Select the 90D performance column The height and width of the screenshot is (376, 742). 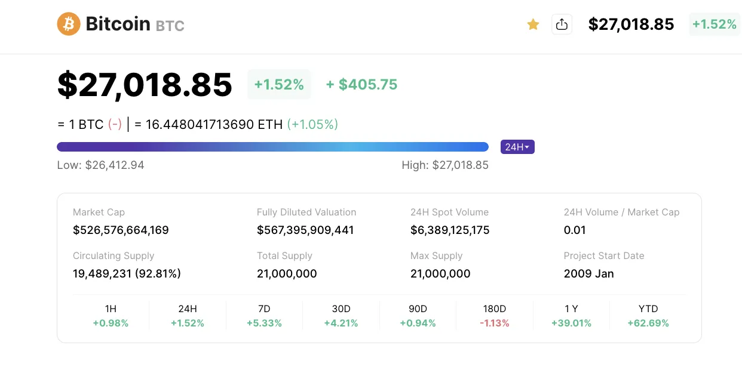pos(418,316)
